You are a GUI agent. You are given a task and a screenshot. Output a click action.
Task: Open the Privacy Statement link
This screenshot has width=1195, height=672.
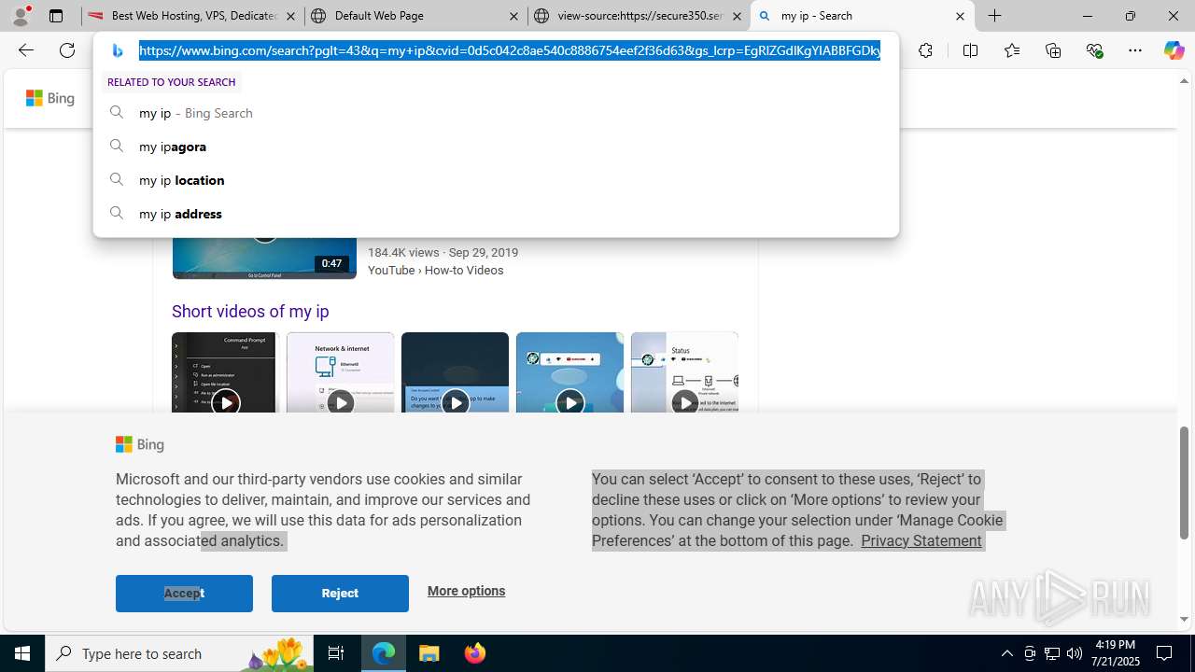tap(921, 541)
